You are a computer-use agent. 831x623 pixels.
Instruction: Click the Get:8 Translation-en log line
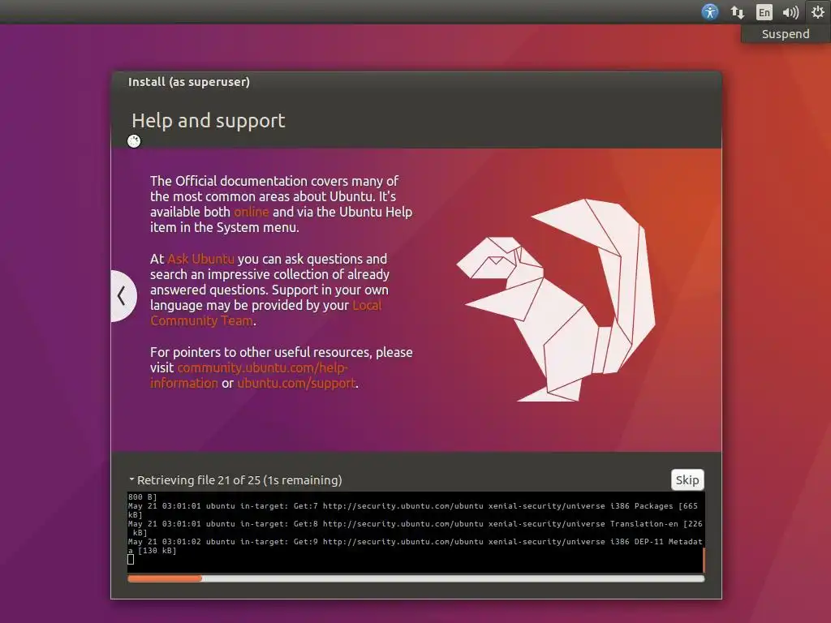[x=415, y=528]
